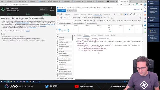This screenshot has width=160, height=90.
Task: Click the Uno Playground logo
Action: point(3,9)
